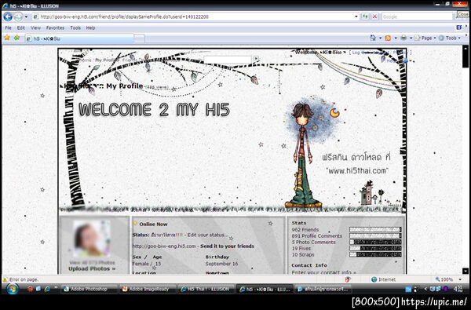
Task: Click the scrollbar up arrow
Action: (466, 48)
